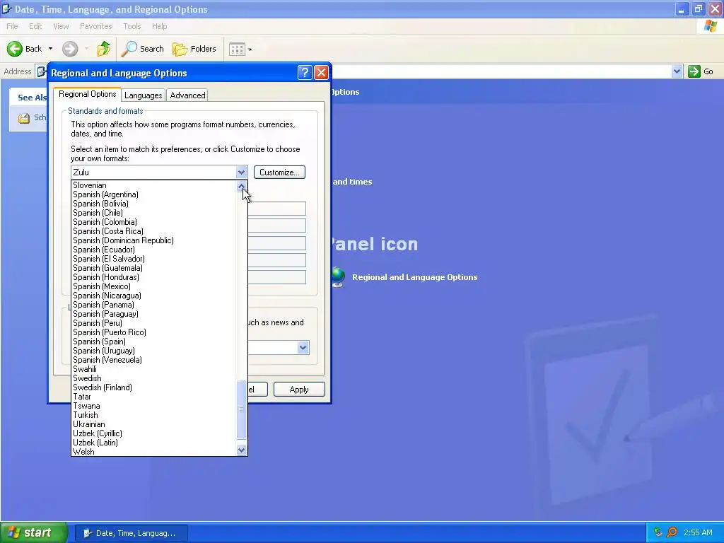
Task: Choose Spanish (Ecuador) in the list
Action: tap(153, 250)
